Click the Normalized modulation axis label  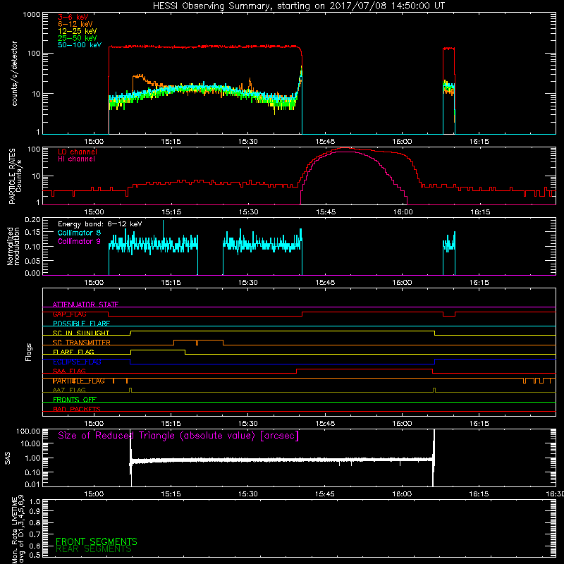pyautogui.click(x=13, y=246)
